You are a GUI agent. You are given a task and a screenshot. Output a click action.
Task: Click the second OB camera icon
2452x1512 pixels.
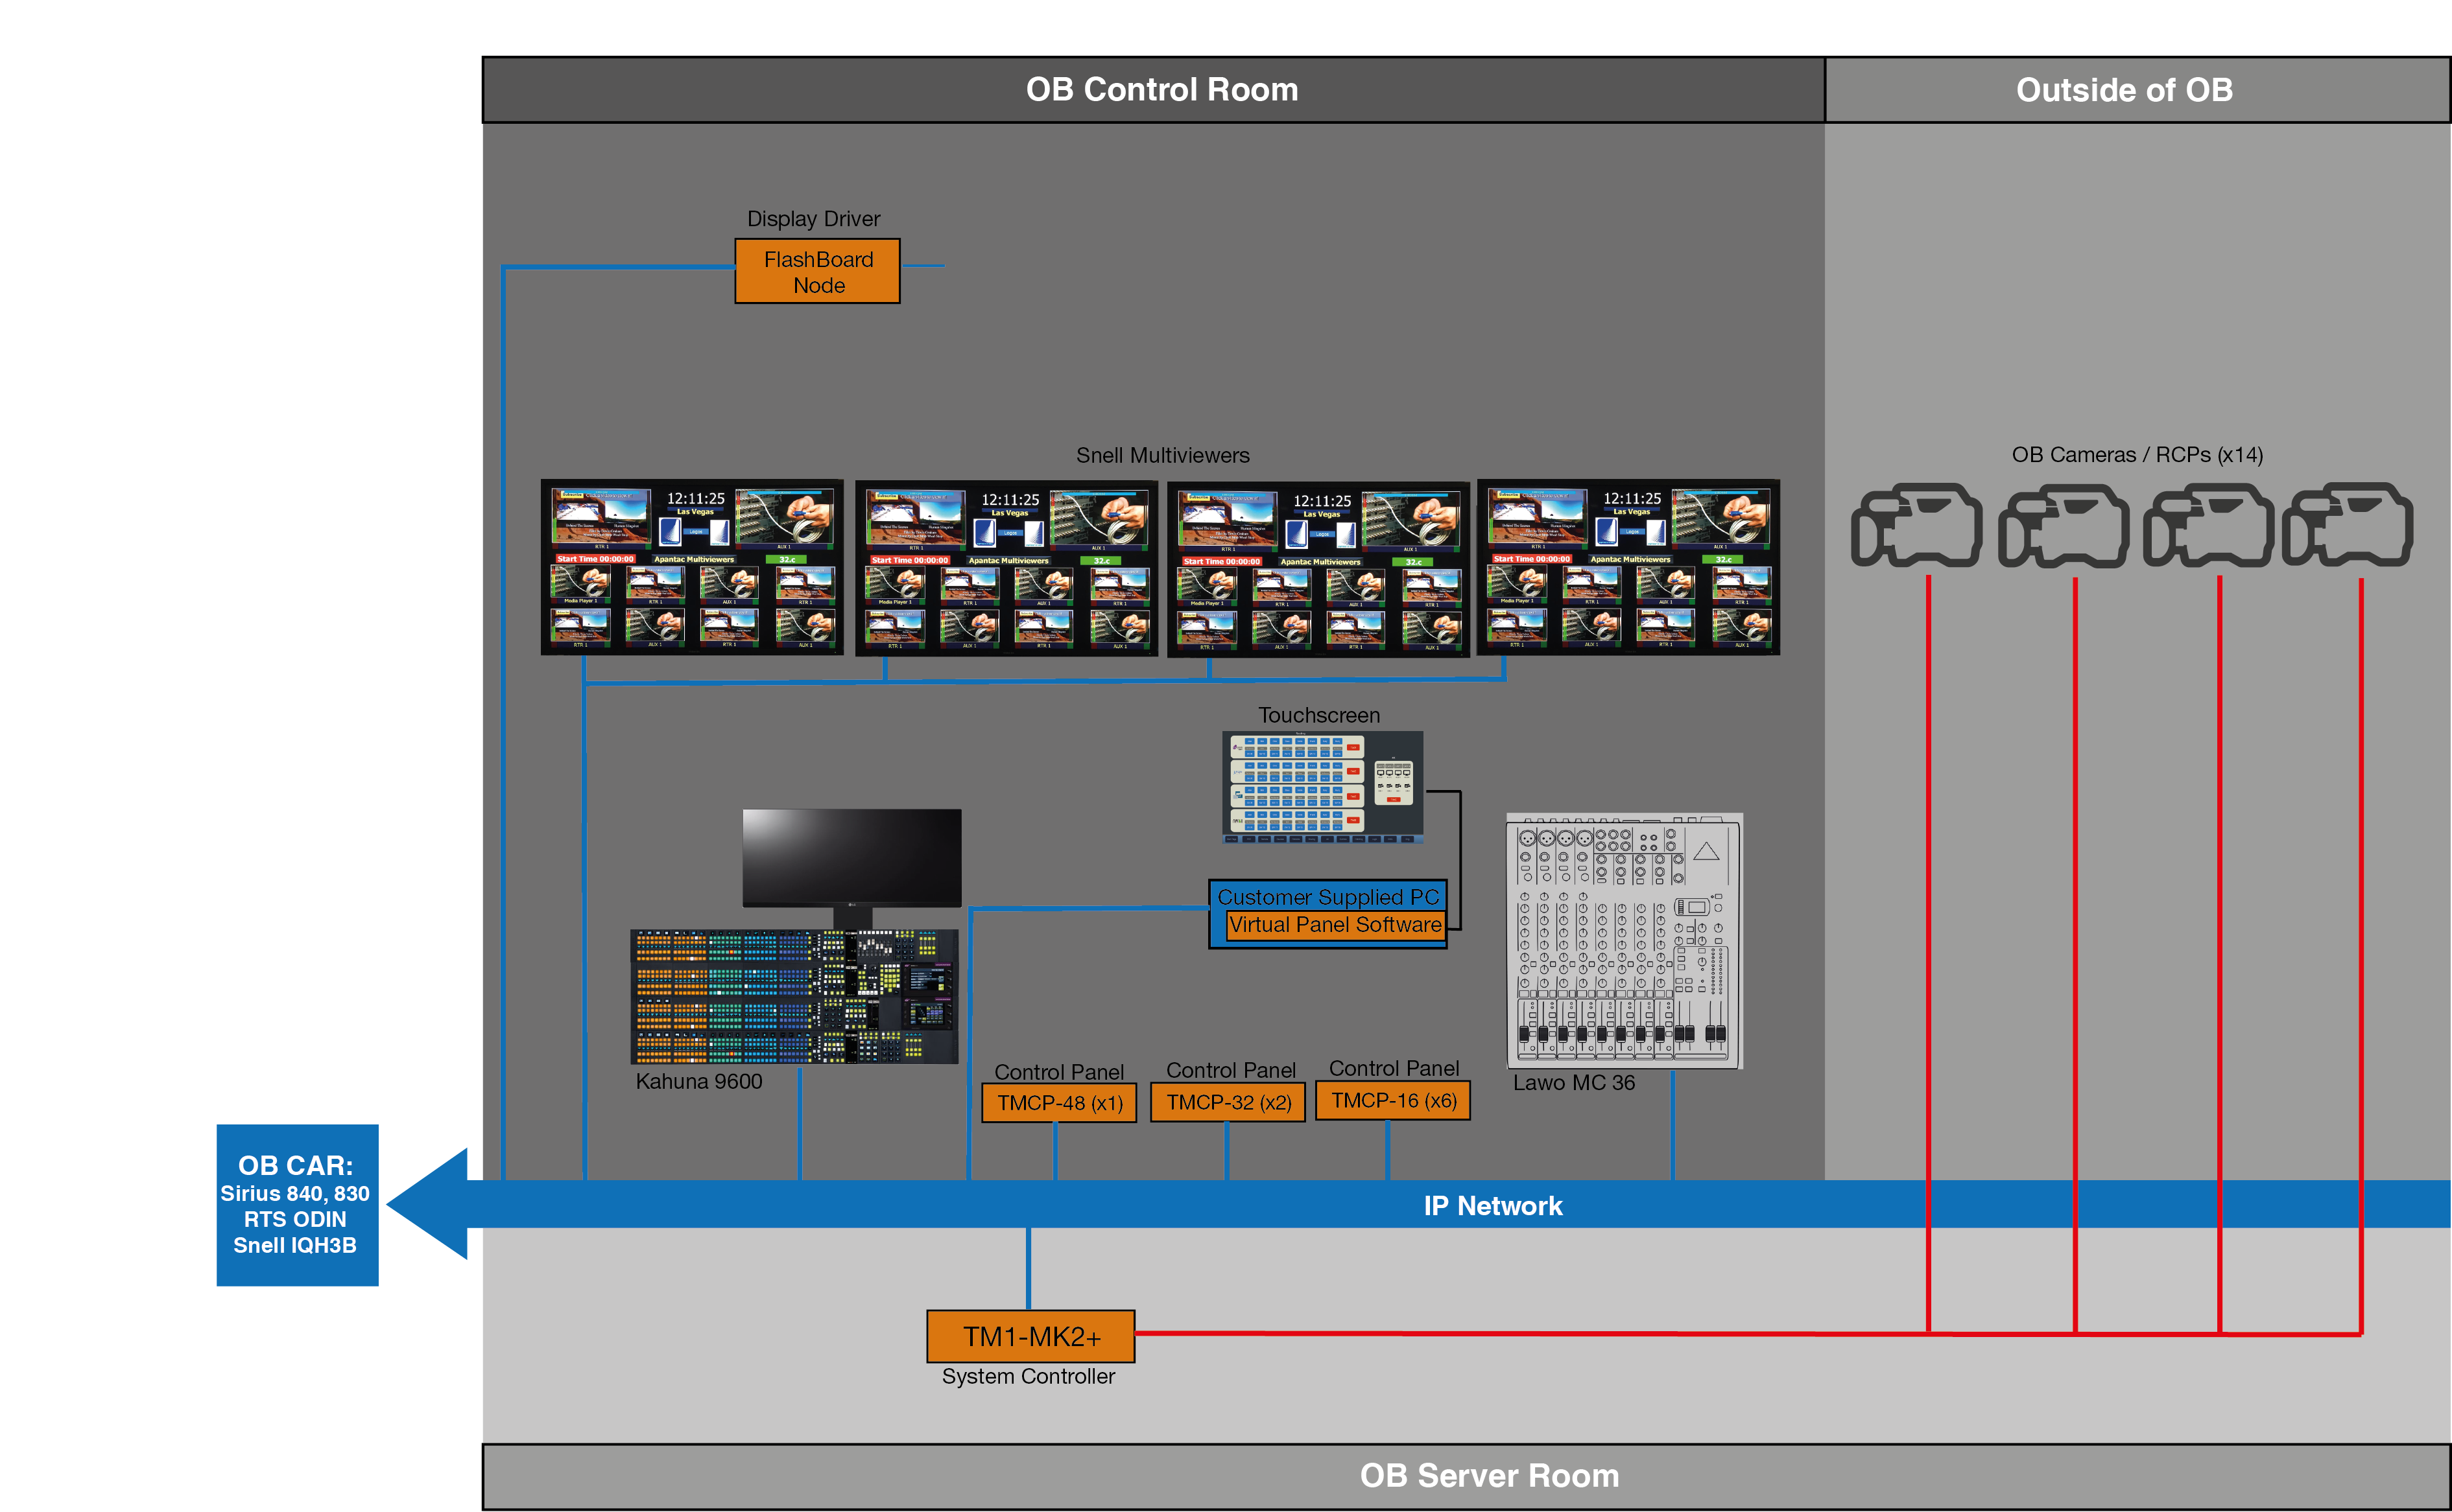point(2064,526)
